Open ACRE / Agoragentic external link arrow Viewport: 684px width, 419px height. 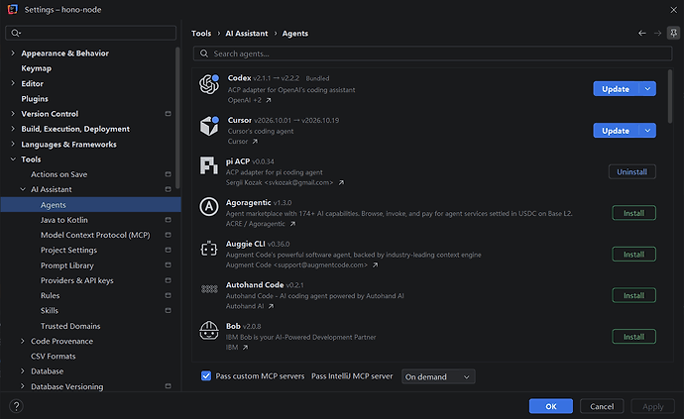coord(292,224)
